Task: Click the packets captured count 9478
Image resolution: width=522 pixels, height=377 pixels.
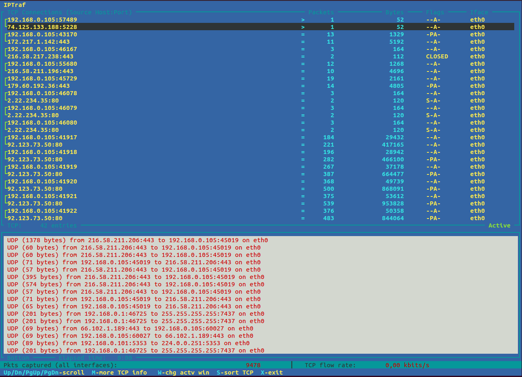Action: coord(253,365)
